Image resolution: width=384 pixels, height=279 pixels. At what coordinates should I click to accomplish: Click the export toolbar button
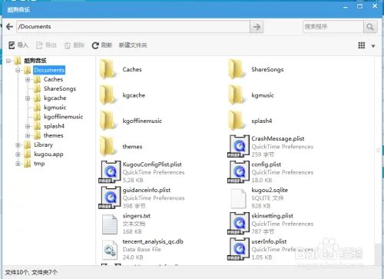pyautogui.click(x=46, y=45)
